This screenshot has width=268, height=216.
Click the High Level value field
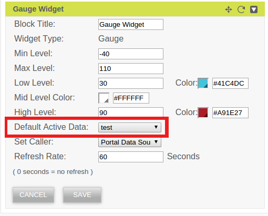pyautogui.click(x=131, y=112)
